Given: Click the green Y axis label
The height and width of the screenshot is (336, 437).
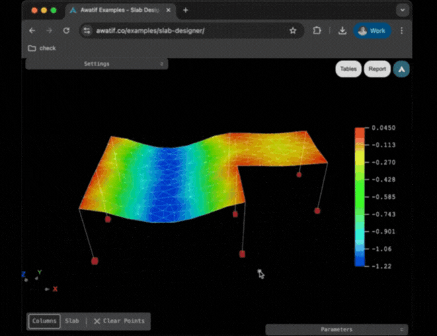Looking at the screenshot, I should (x=40, y=272).
